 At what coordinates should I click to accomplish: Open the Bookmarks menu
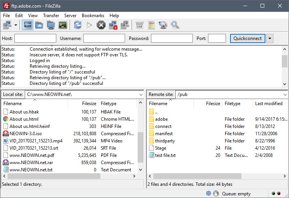(93, 16)
